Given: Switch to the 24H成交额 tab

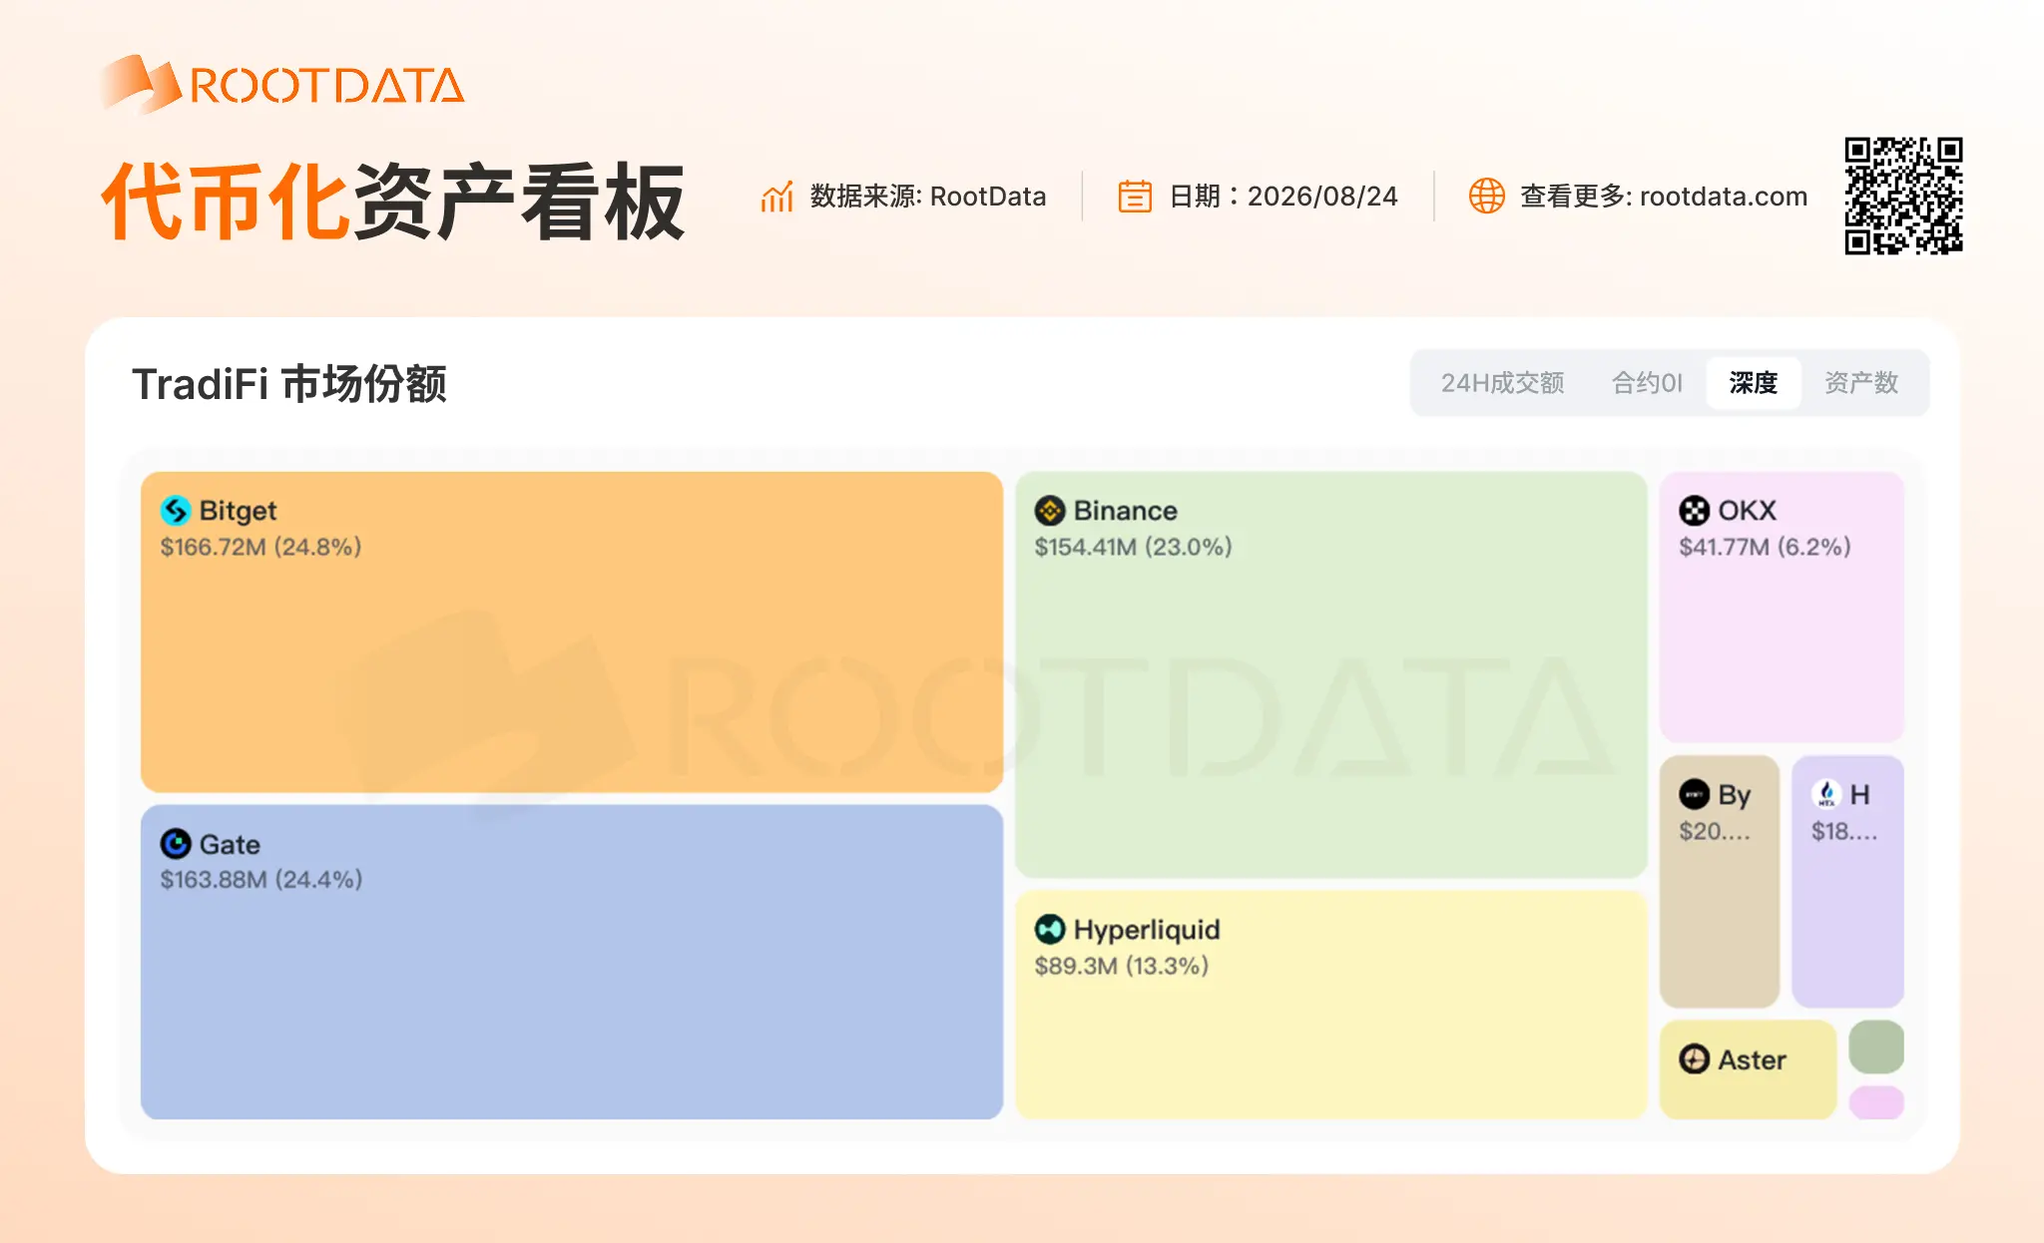Looking at the screenshot, I should coord(1502,383).
